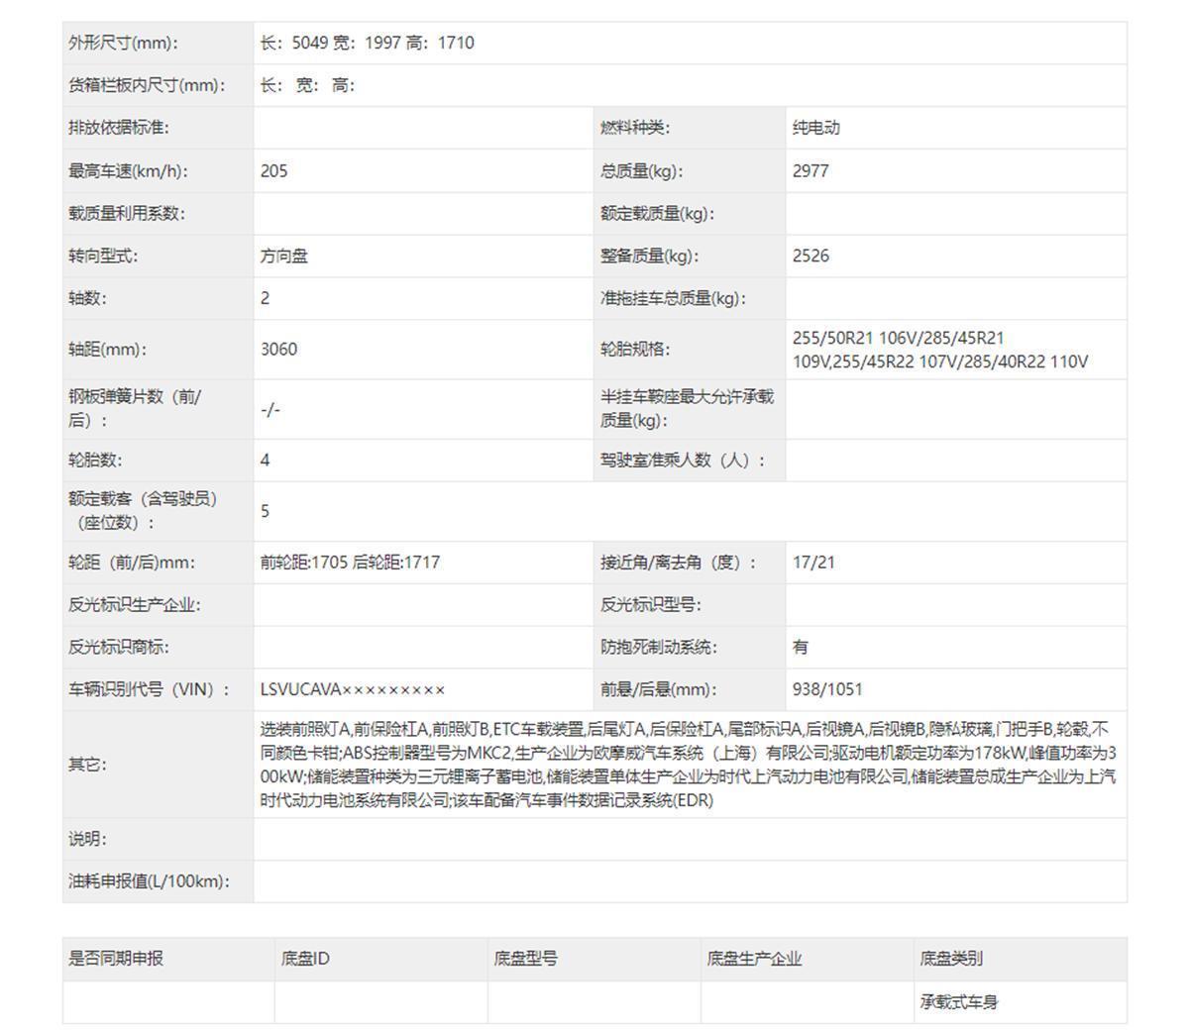Click the tire specification value text
Image resolution: width=1189 pixels, height=1030 pixels.
(x=939, y=351)
